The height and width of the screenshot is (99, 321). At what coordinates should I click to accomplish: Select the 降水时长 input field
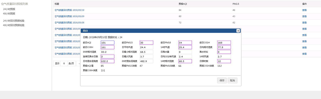pyautogui.click(x=224, y=52)
